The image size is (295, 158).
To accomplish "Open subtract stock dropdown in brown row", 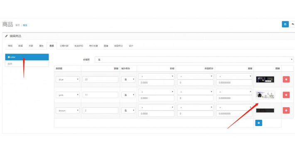I will pyautogui.click(x=128, y=111).
